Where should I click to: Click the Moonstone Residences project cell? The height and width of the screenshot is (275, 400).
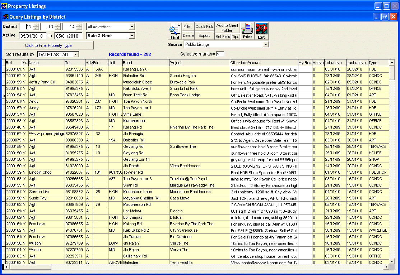[x=200, y=192]
